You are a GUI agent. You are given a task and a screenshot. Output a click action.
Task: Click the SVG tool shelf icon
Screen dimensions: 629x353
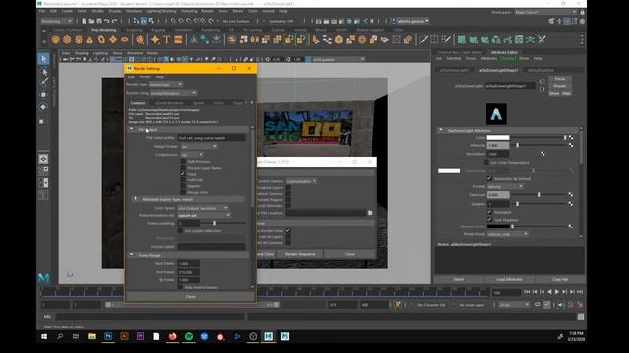[178, 39]
